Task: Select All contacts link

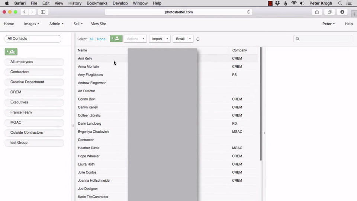Action: click(91, 39)
